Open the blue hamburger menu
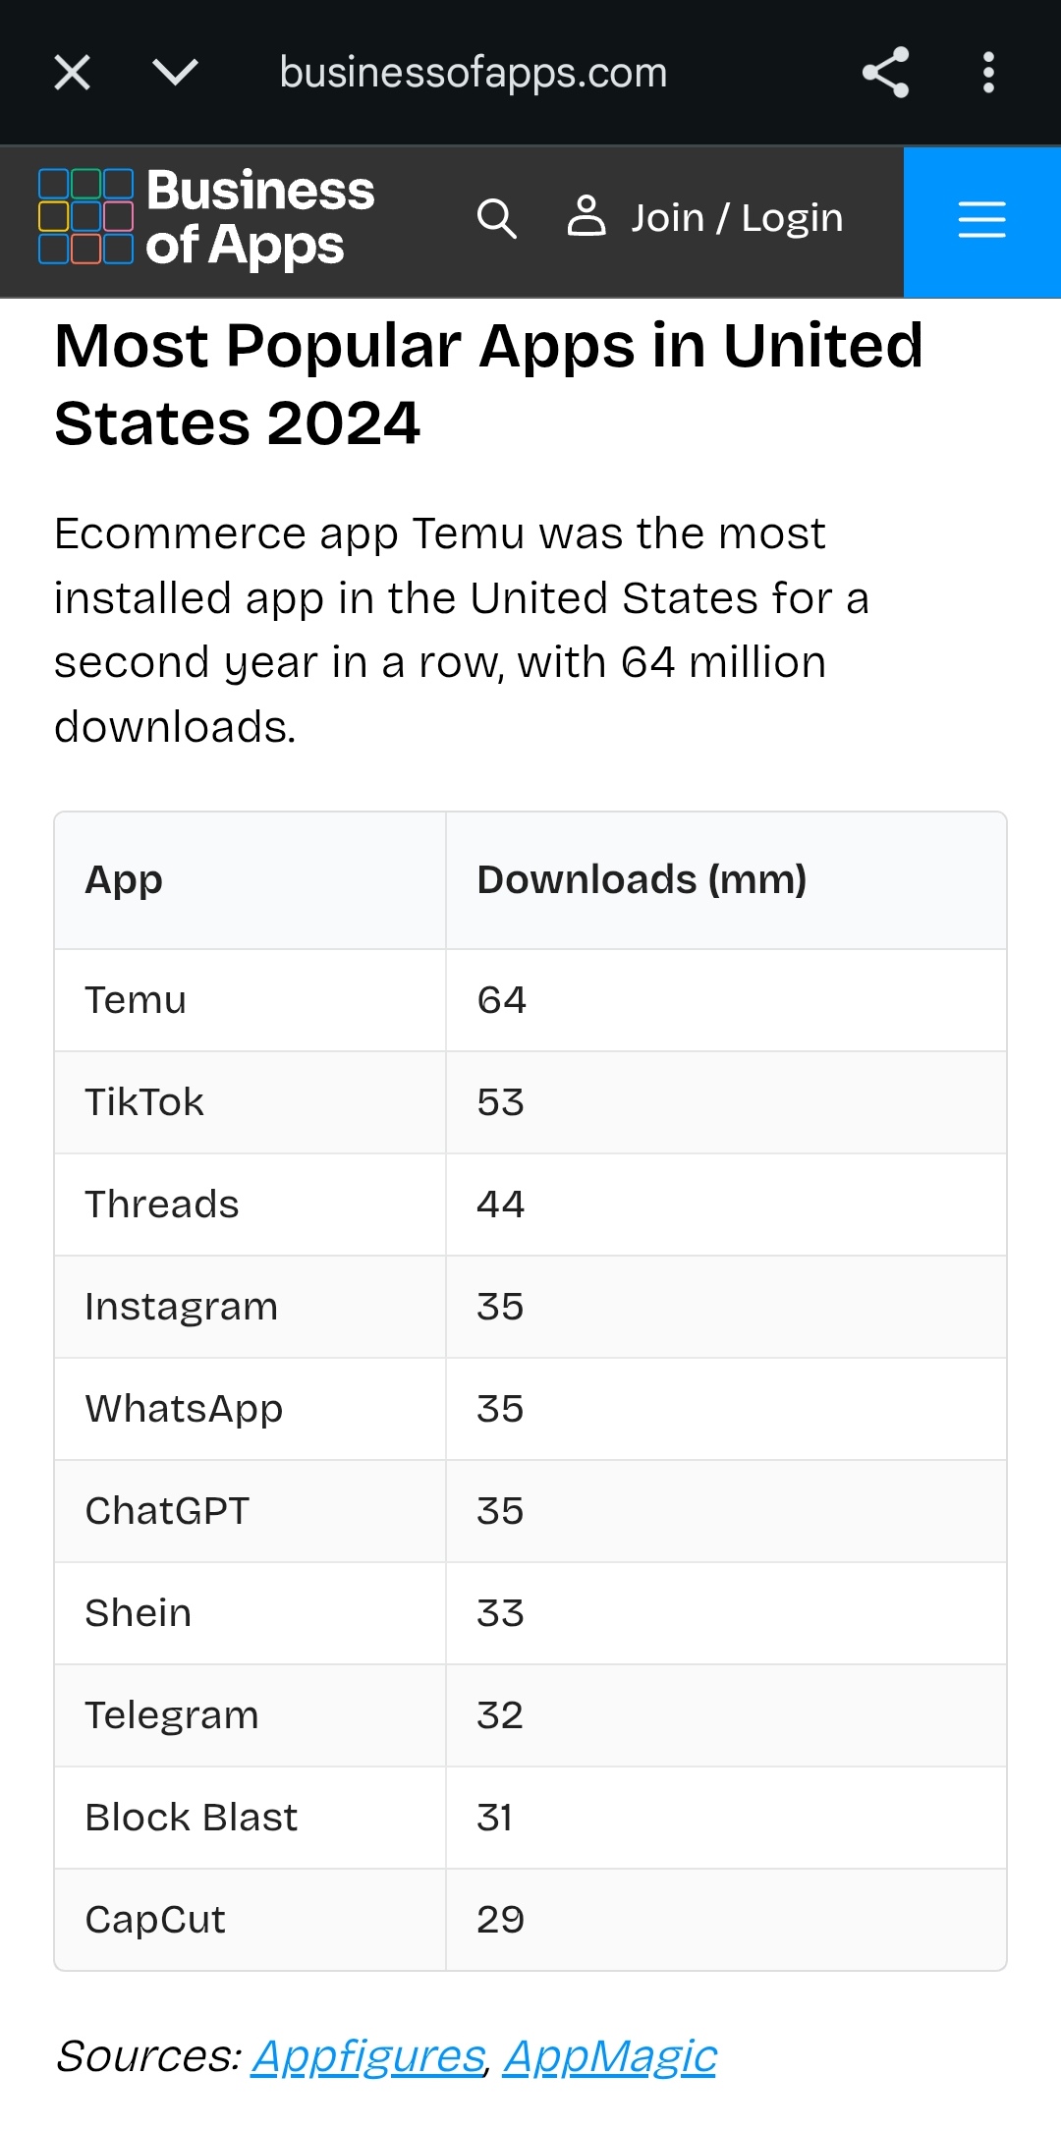 (x=981, y=220)
